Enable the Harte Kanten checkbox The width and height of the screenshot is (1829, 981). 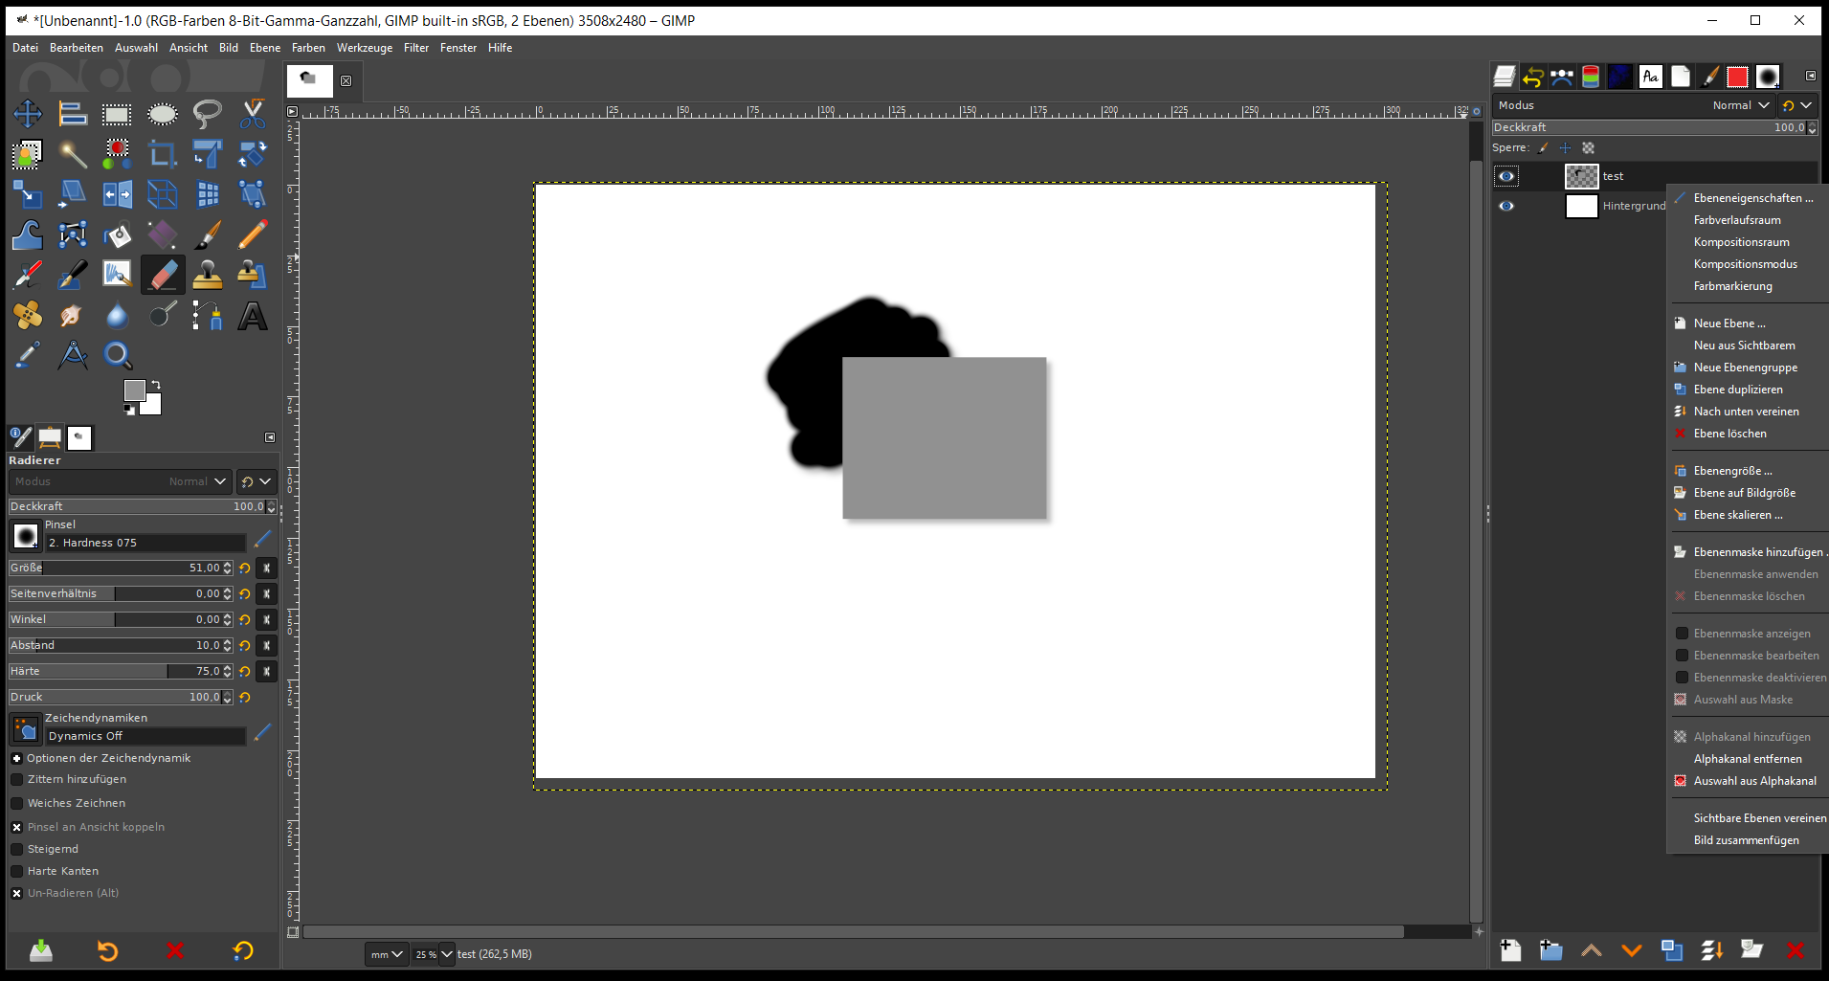17,871
